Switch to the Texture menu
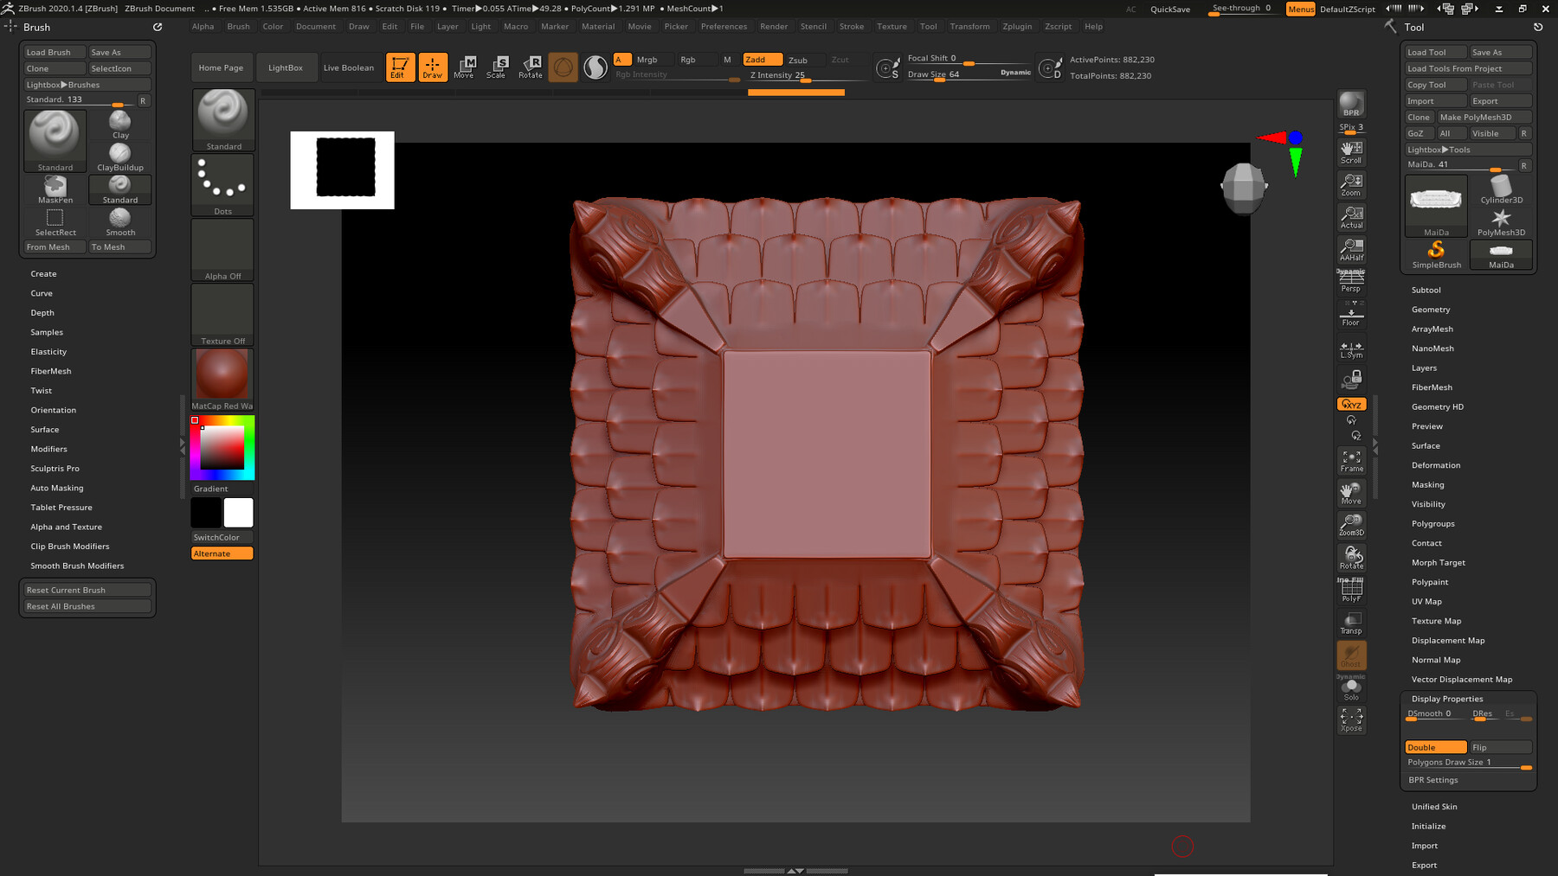Image resolution: width=1558 pixels, height=876 pixels. pos(892,26)
